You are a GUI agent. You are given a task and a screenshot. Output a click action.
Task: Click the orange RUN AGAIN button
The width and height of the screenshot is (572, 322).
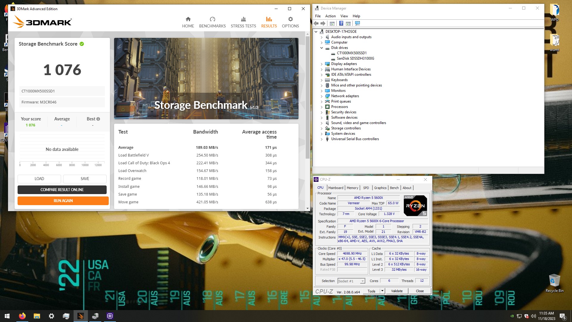pos(63,201)
